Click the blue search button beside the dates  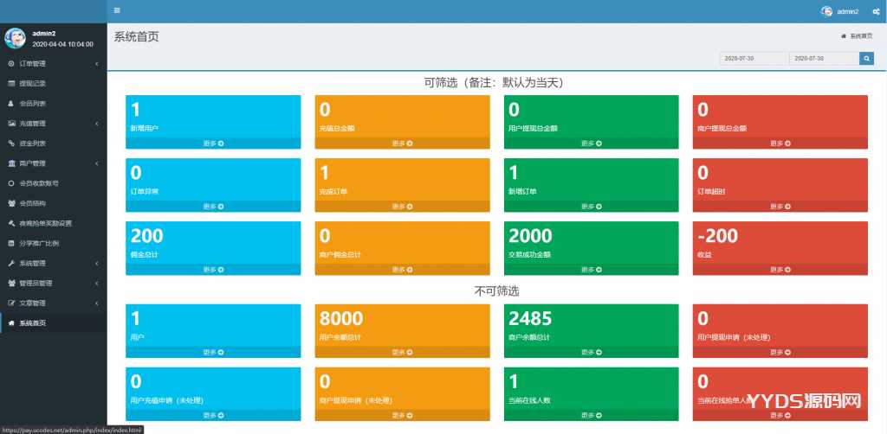(x=866, y=58)
